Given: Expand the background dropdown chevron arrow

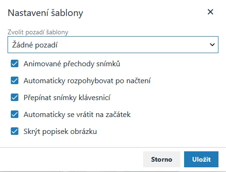Looking at the screenshot, I should [212, 45].
